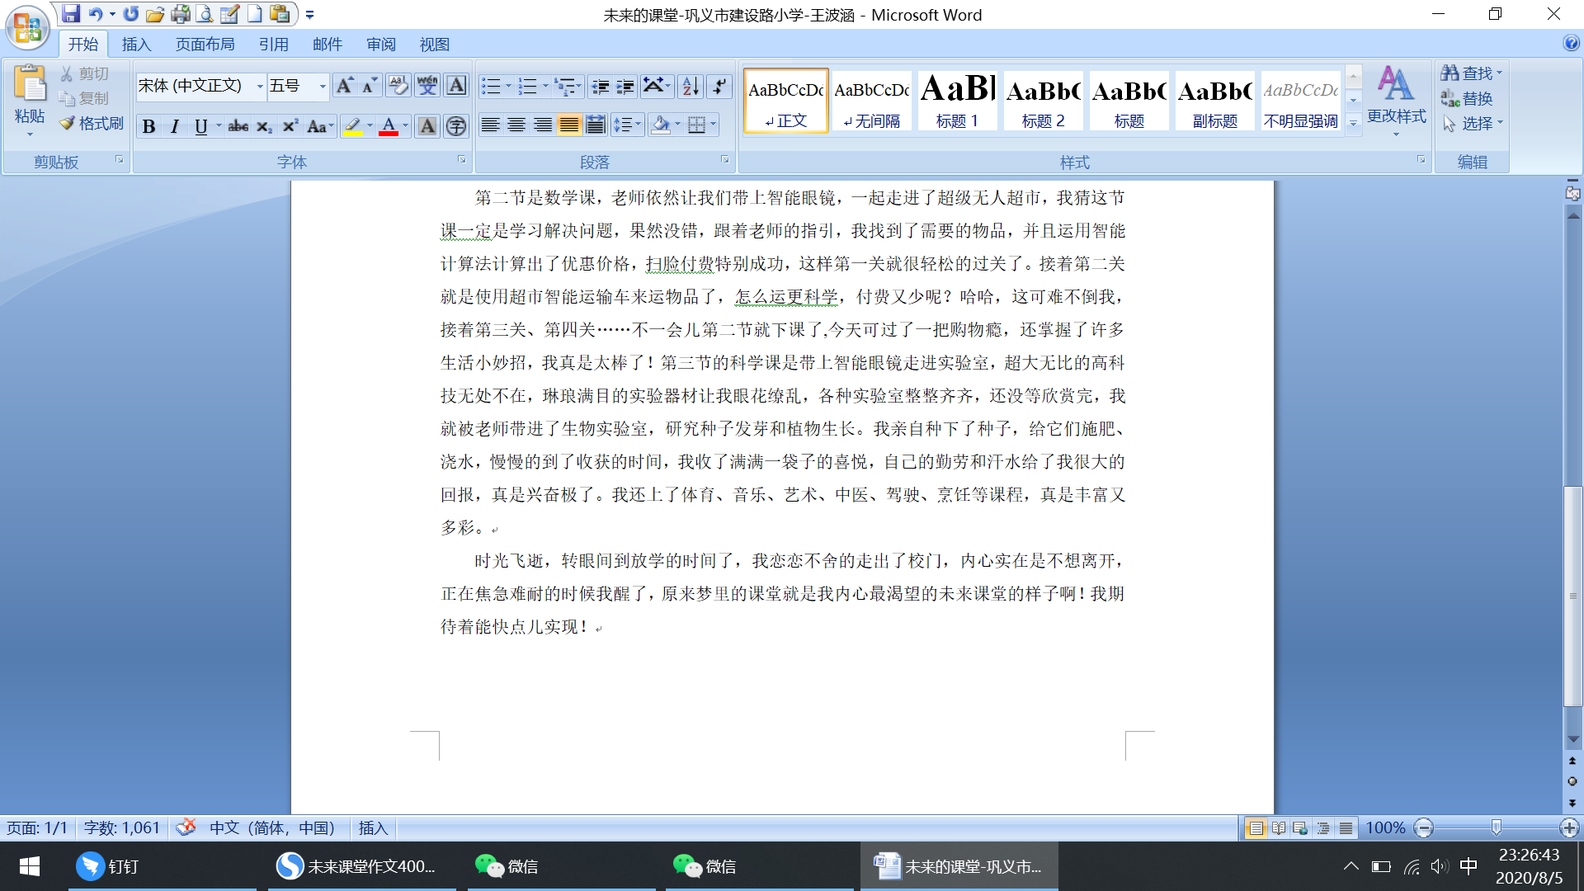Screen dimensions: 1584x891
Task: Open the font name dropdown (宋体)
Action: point(260,86)
